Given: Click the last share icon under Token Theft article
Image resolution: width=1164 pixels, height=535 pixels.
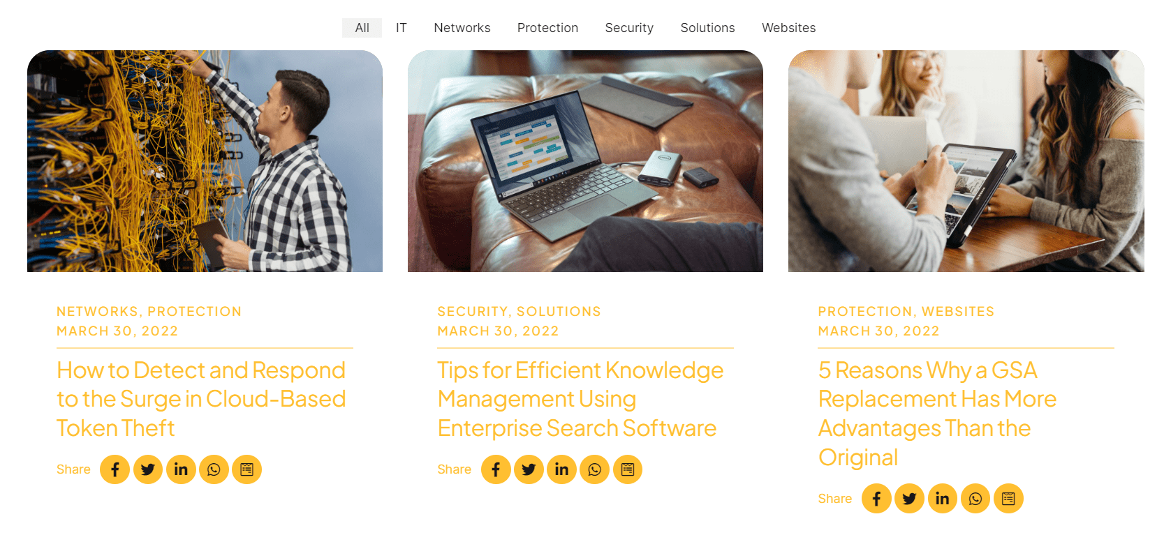Looking at the screenshot, I should pyautogui.click(x=247, y=469).
